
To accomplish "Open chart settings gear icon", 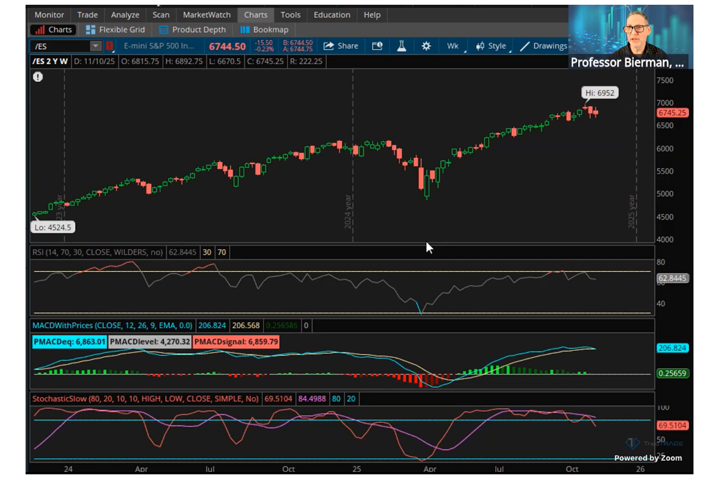I will point(426,46).
